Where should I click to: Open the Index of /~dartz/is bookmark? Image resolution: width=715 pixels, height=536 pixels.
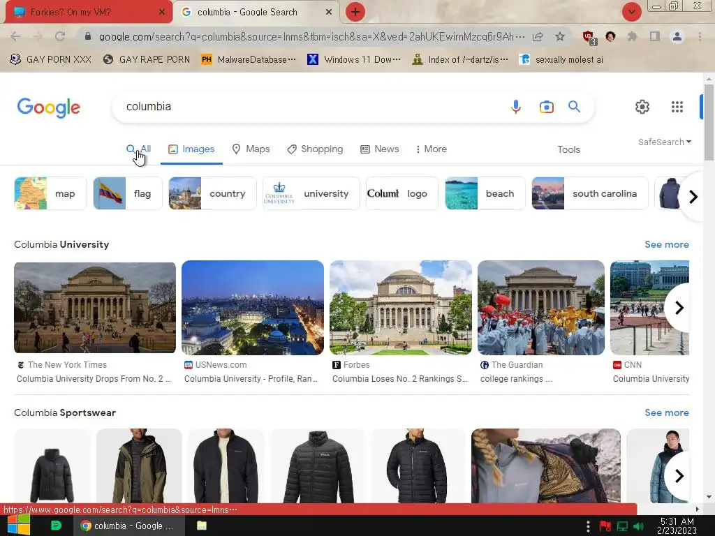click(x=459, y=60)
